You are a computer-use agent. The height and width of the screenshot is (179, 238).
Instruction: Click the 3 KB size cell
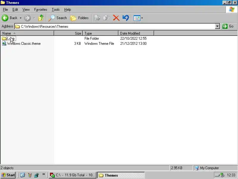[x=77, y=44]
